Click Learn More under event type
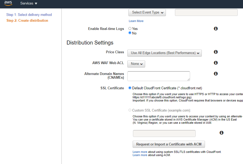Image resolution: width=243 pixels, height=164 pixels. [x=136, y=21]
